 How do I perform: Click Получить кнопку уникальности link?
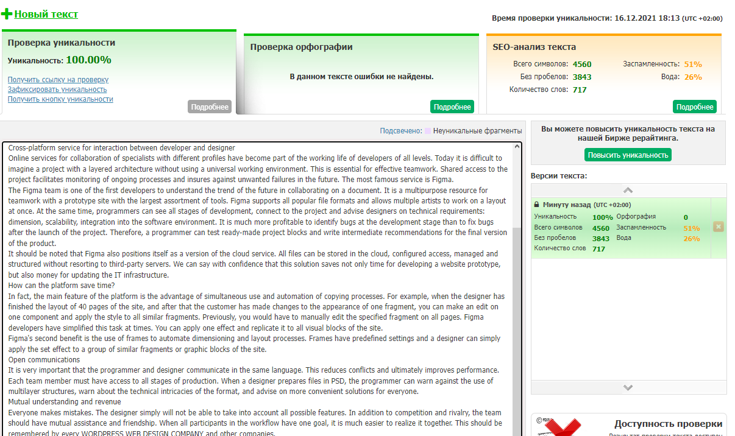coord(60,99)
